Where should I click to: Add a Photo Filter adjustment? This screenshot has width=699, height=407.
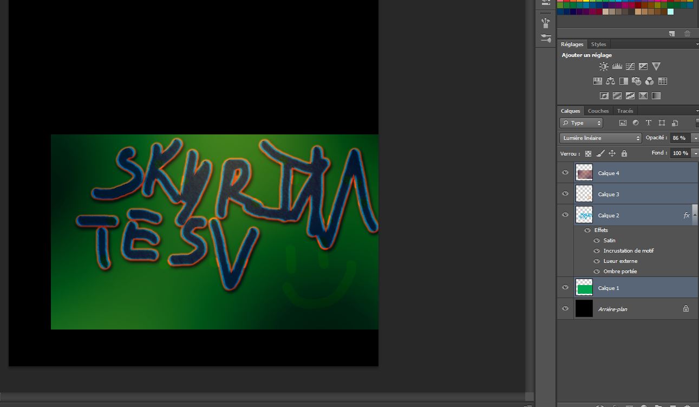tap(637, 81)
